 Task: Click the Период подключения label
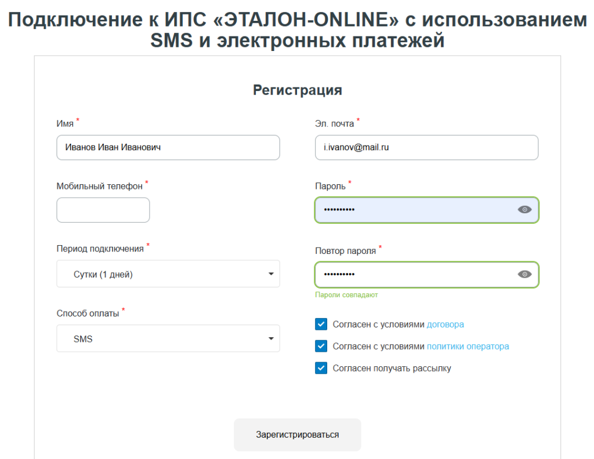tap(100, 249)
